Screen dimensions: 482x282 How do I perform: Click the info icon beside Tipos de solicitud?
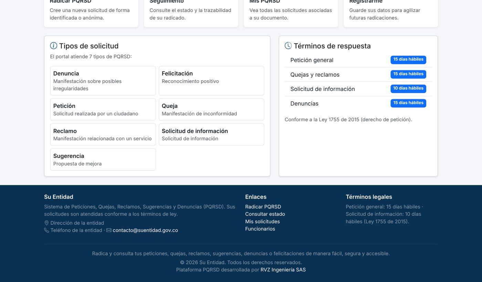[x=54, y=46]
